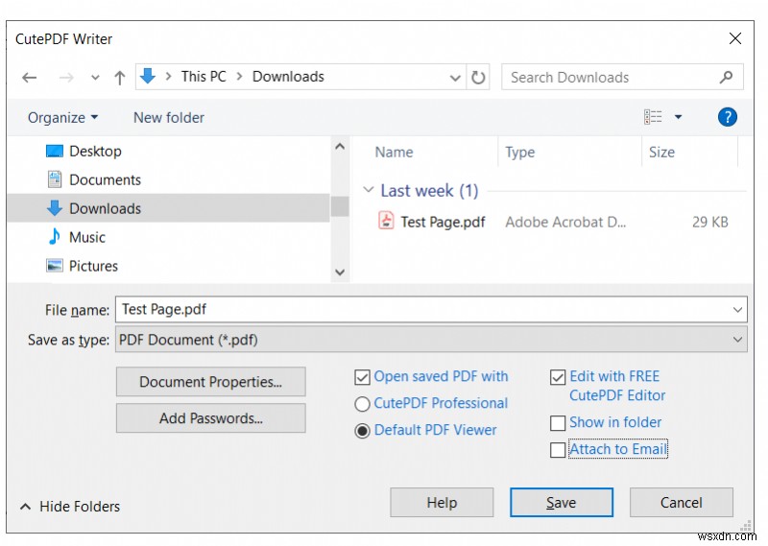The height and width of the screenshot is (546, 768).
Task: Open the Organize menu
Action: tap(62, 117)
